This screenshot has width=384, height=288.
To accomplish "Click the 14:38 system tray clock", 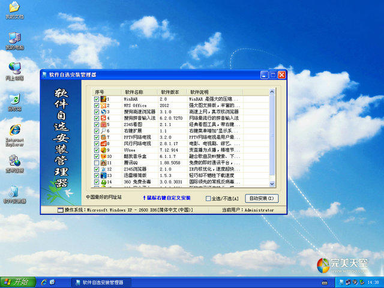I will coord(373,283).
